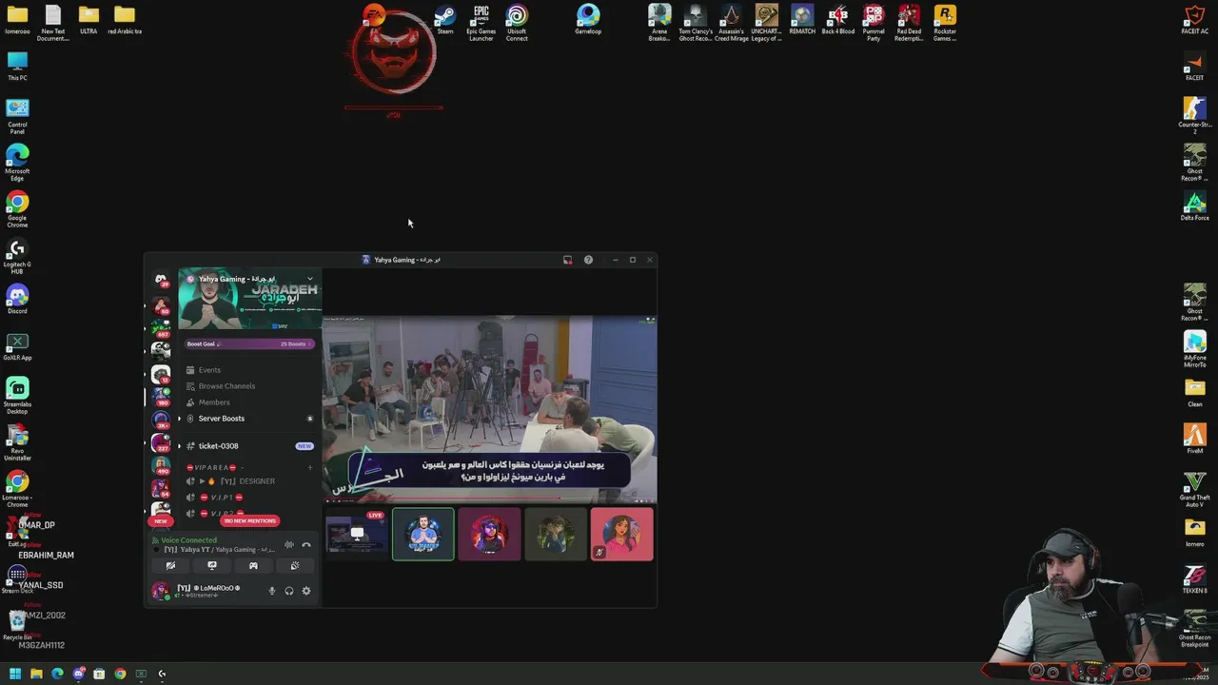Select the pink muted participant tile
This screenshot has height=685, width=1218.
[x=621, y=534]
